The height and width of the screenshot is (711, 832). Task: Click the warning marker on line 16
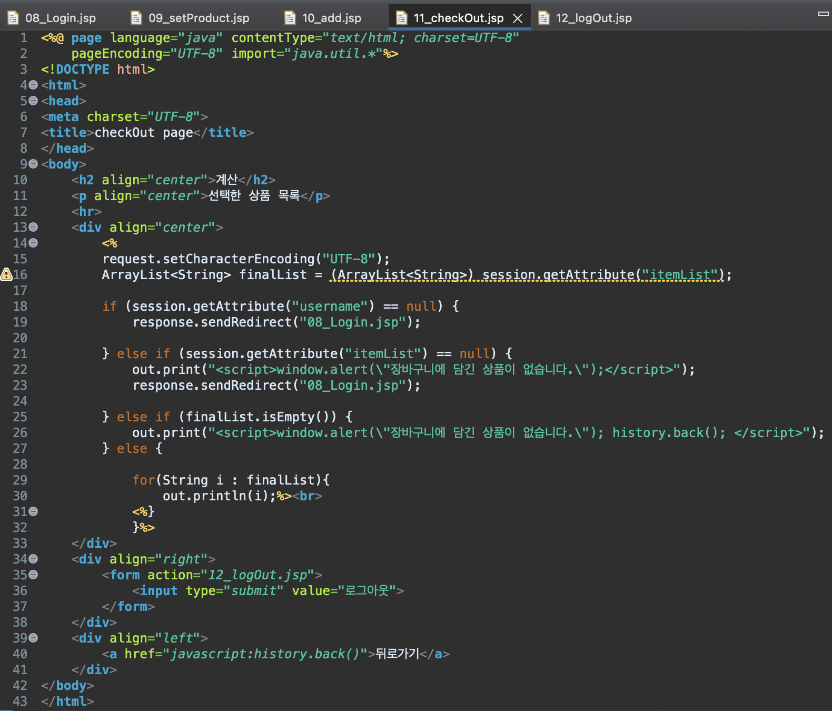[6, 274]
